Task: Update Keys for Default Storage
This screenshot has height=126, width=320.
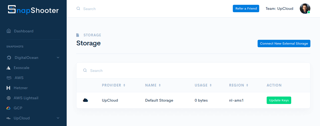Action: pos(279,100)
